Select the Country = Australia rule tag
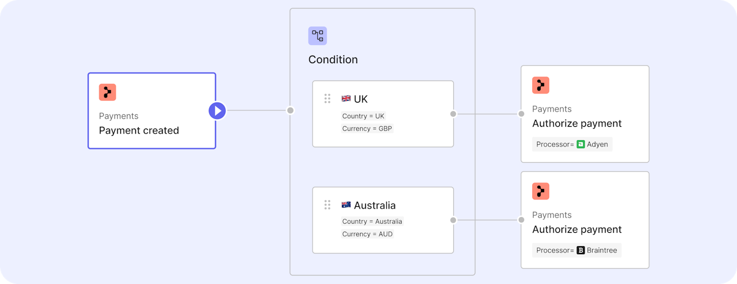This screenshot has width=737, height=284. tap(372, 221)
